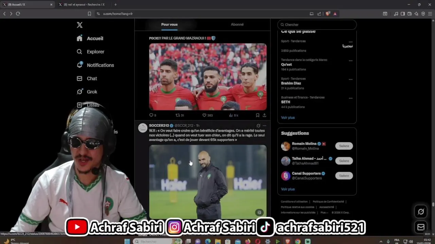Image resolution: width=435 pixels, height=244 pixels.
Task: Open Brave playlist music icon
Action: pos(396,14)
